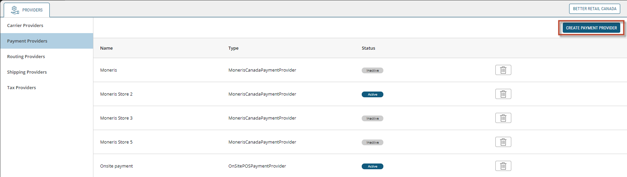The width and height of the screenshot is (627, 177).
Task: Click the Better Retail Canada button
Action: (594, 9)
